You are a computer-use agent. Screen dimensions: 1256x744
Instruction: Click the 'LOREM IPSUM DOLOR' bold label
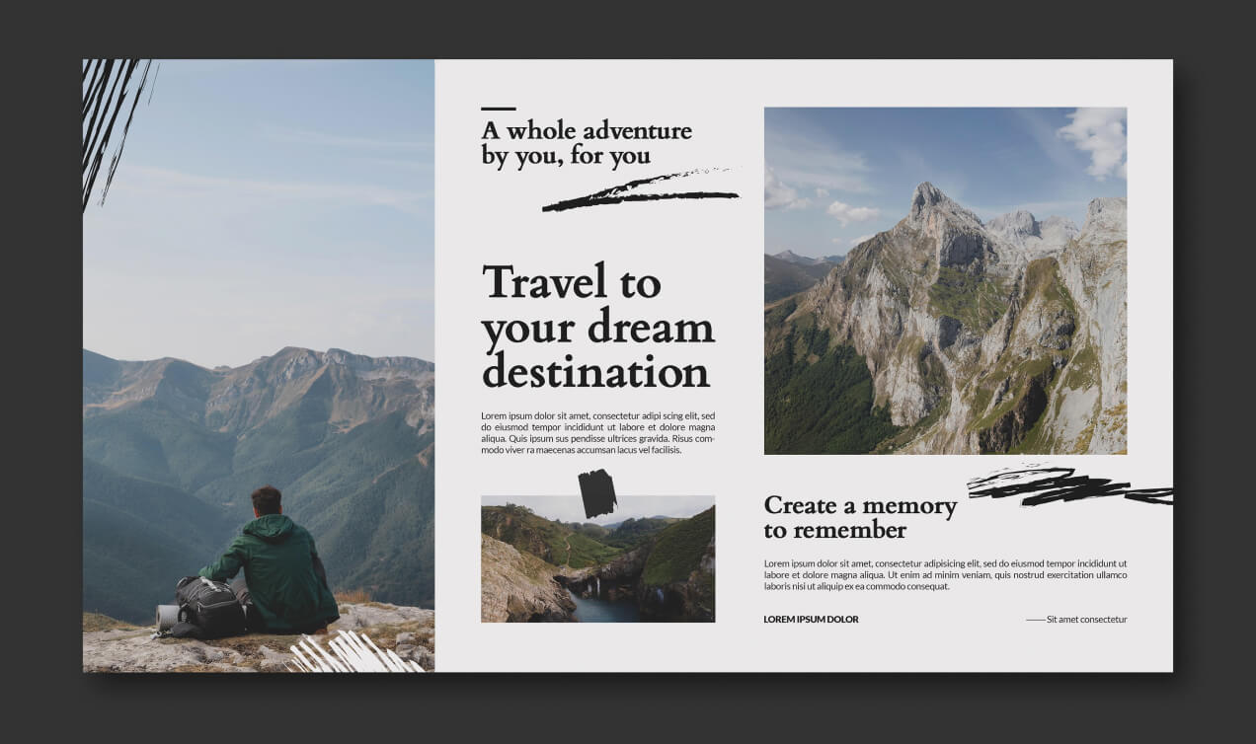click(x=811, y=620)
